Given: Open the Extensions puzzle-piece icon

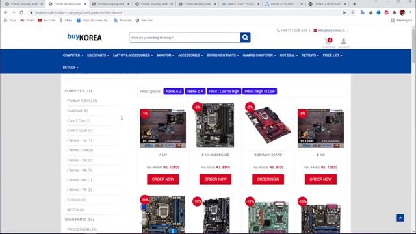Looking at the screenshot, I should click(x=395, y=12).
